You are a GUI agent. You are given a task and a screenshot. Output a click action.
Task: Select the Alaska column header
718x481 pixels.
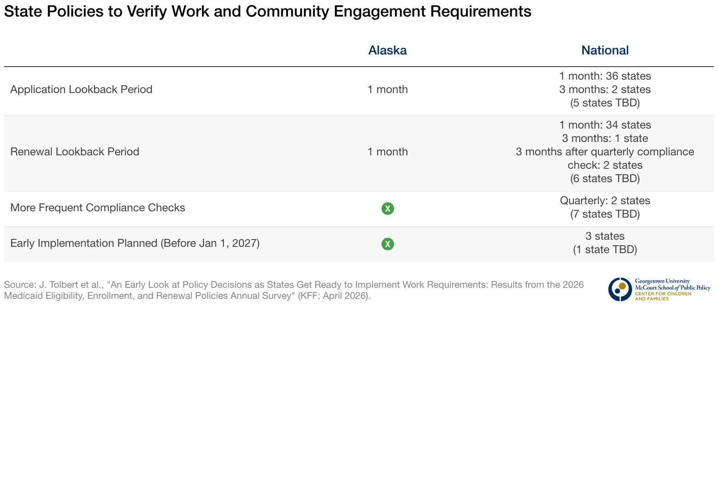[387, 50]
